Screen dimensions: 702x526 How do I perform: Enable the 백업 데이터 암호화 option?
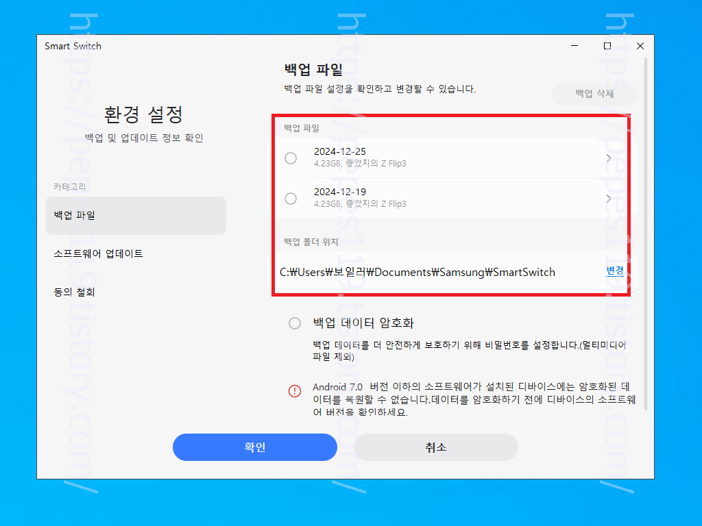295,323
